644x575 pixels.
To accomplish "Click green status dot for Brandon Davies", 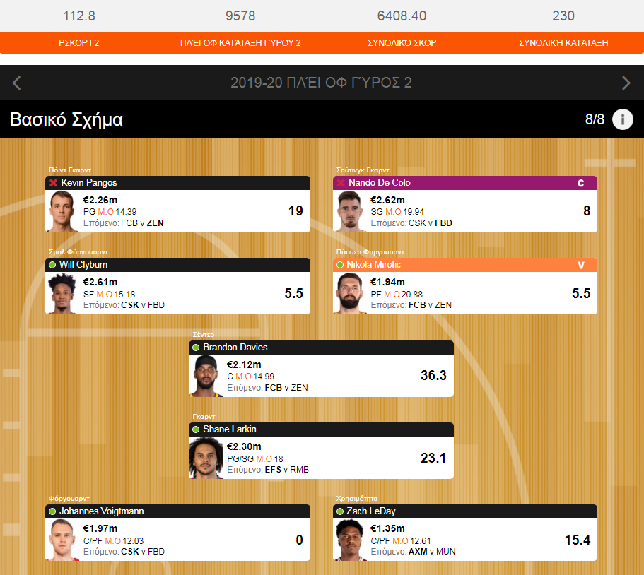I will pyautogui.click(x=196, y=348).
